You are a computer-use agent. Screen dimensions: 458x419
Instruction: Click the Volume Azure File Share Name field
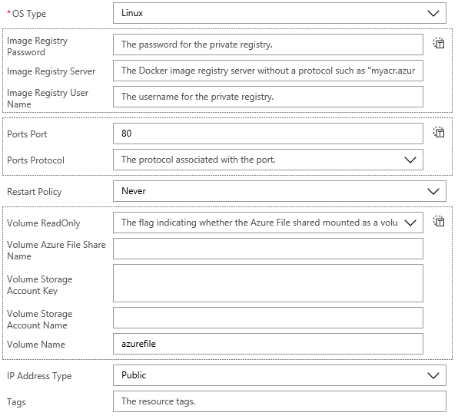pos(268,249)
